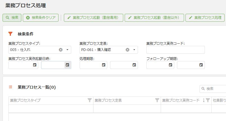The image size is (226, 121).
Task: Open calendar for first フォローアップ期限 field
Action: tap(171, 65)
